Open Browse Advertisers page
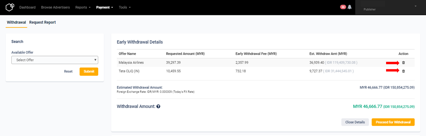This screenshot has height=136, width=426. (55, 7)
